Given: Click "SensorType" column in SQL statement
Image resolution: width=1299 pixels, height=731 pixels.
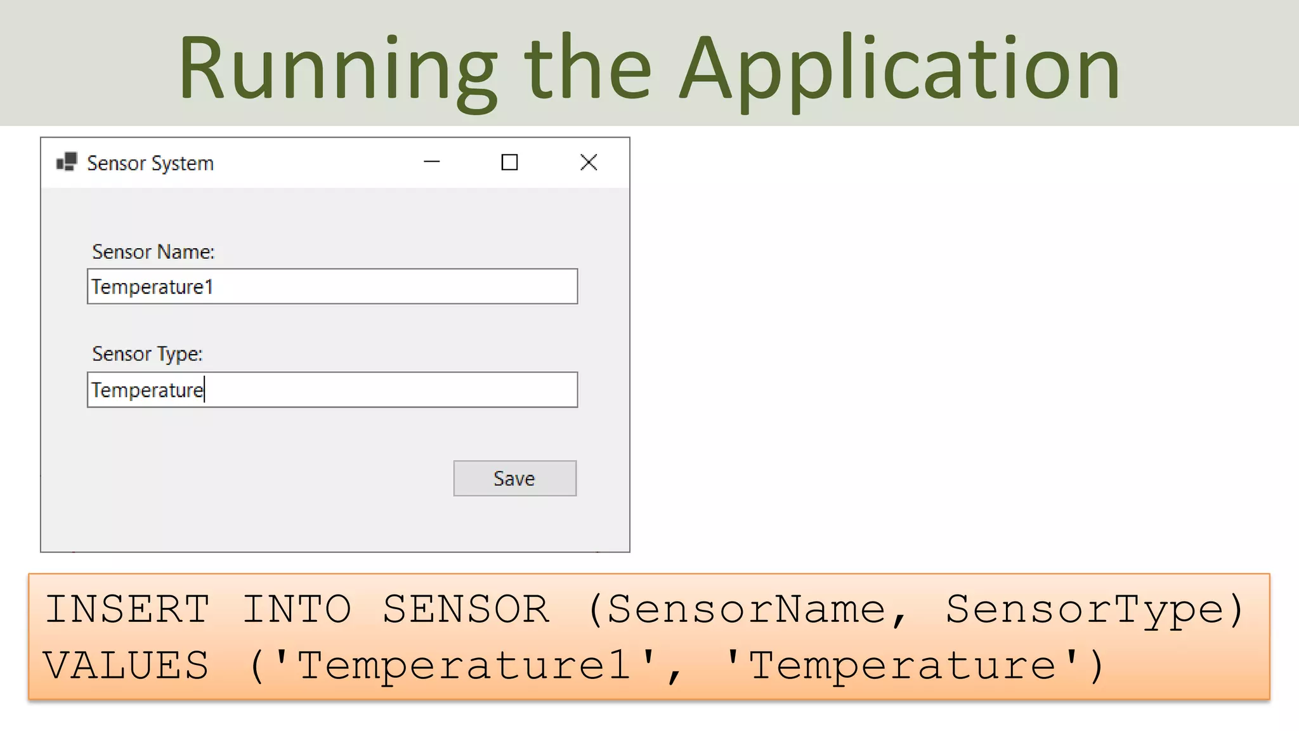Looking at the screenshot, I should coord(1085,610).
